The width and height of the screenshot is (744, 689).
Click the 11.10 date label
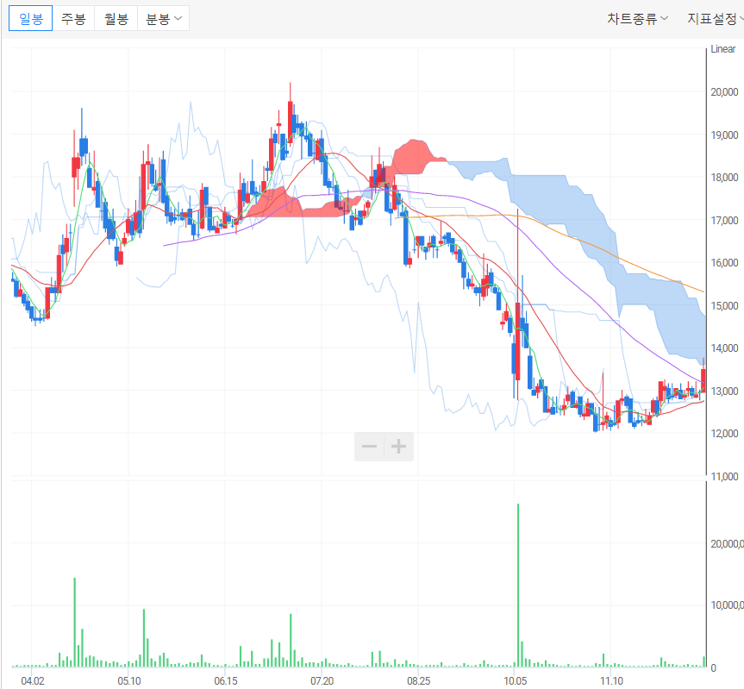click(x=611, y=681)
